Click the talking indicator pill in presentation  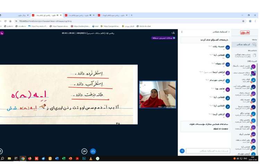pyautogui.click(x=163, y=38)
